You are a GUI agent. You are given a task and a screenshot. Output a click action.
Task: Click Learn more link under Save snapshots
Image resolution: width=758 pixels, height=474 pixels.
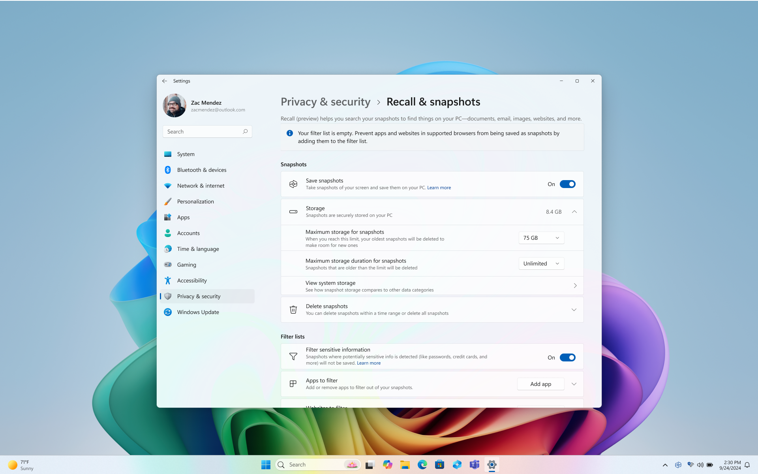tap(439, 187)
